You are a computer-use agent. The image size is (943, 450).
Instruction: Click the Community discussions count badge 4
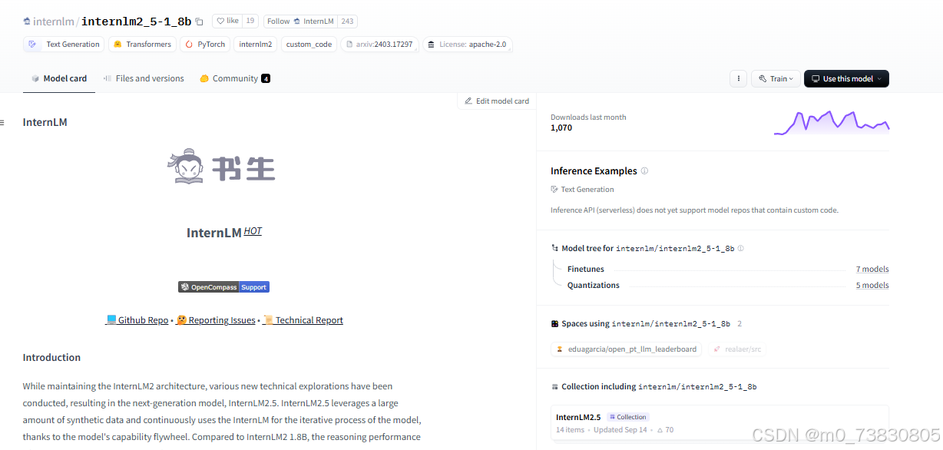click(x=266, y=78)
